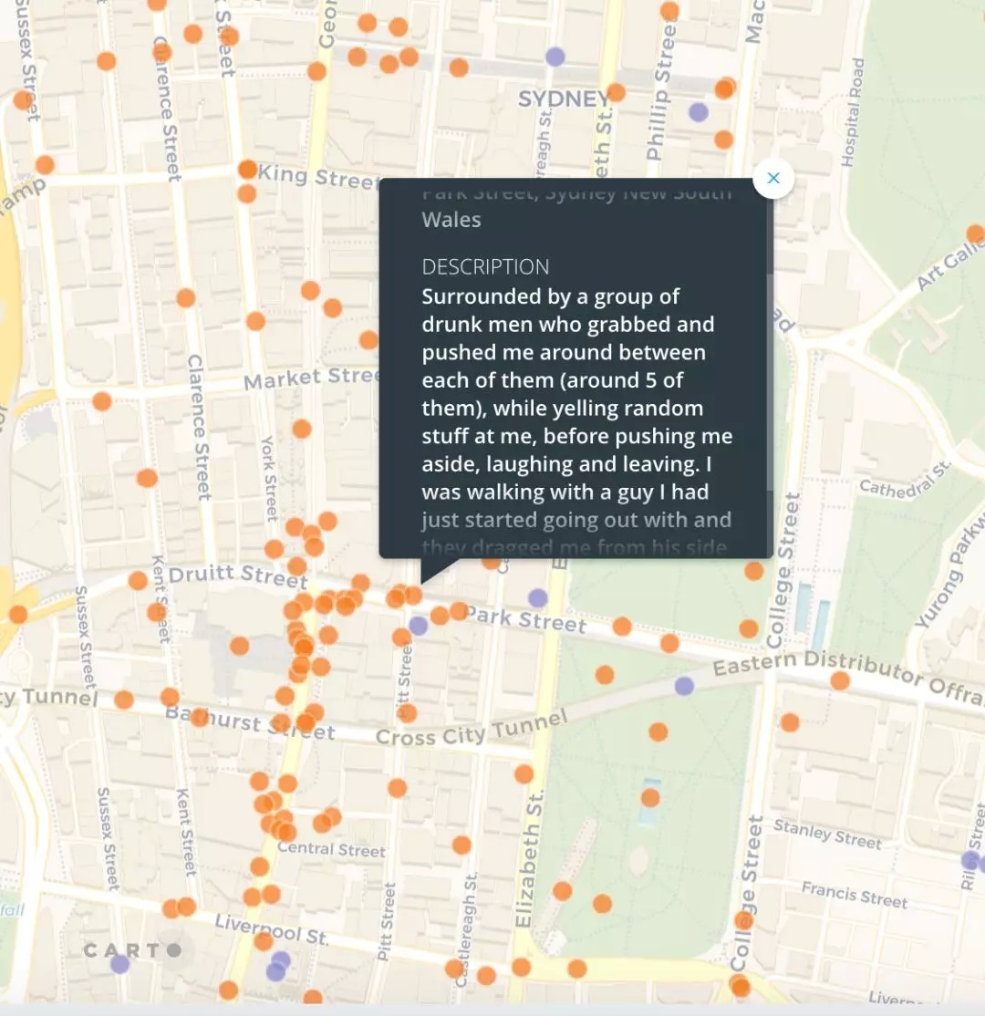Click the SYDNEY city label
The height and width of the screenshot is (1016, 985).
[x=563, y=99]
